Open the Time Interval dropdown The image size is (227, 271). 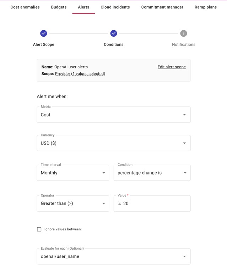click(x=73, y=173)
